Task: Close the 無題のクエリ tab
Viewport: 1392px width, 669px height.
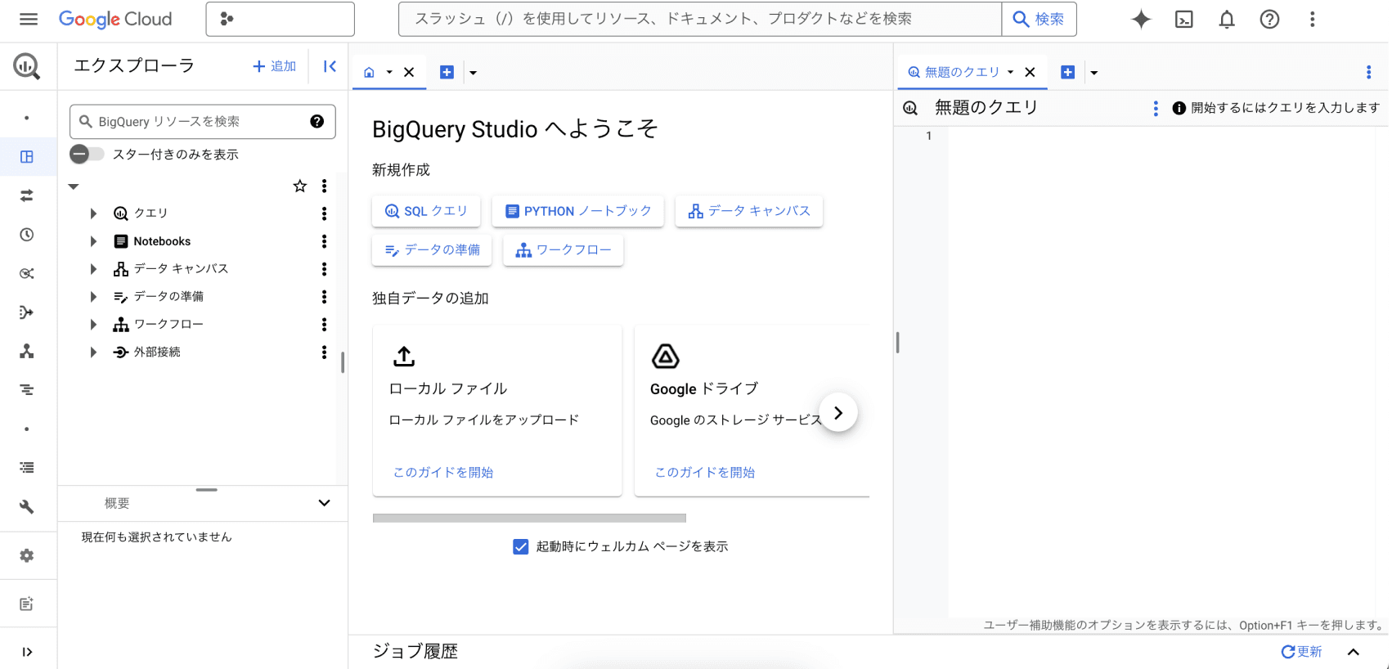Action: [x=1030, y=72]
